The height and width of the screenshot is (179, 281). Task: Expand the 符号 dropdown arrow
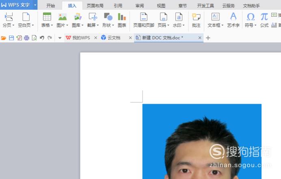click(255, 25)
